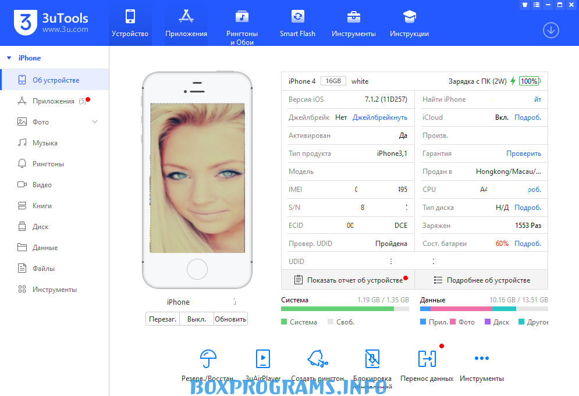Screen dimensions: 579x396
Task: Open Блокировка обновлений icon
Action: tap(372, 359)
